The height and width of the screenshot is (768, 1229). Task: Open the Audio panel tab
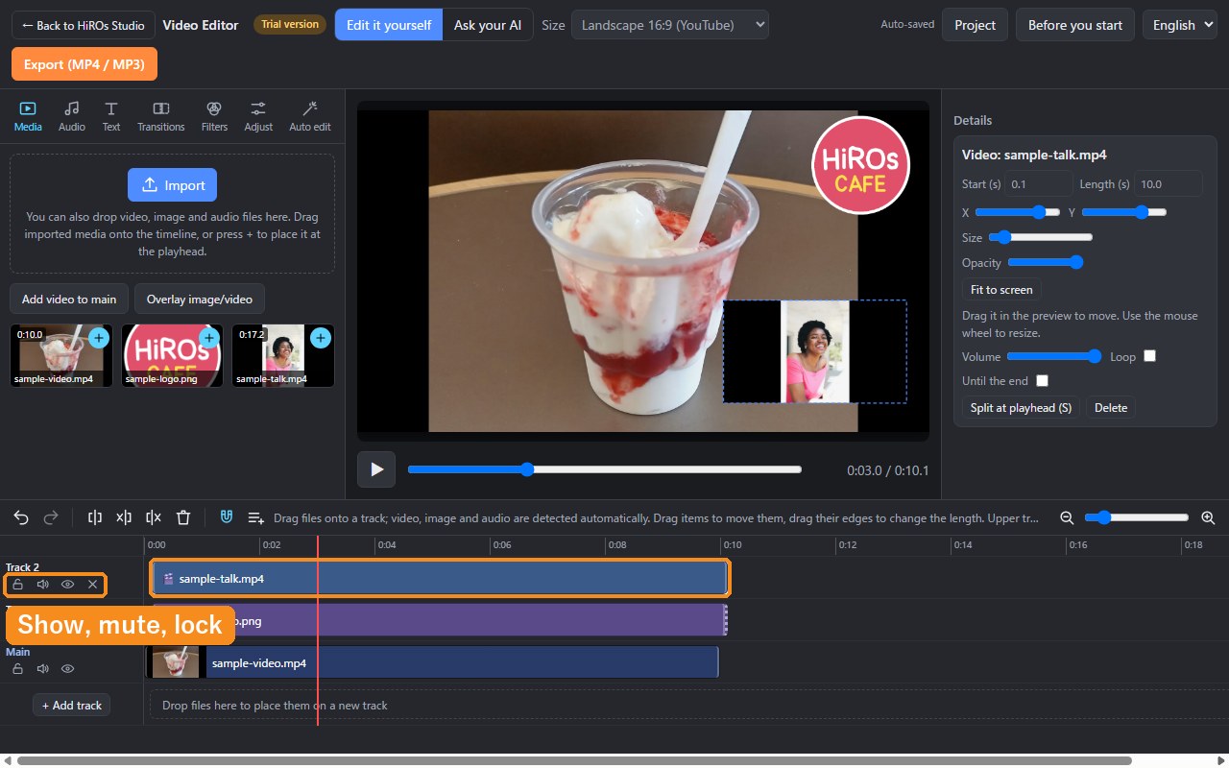point(72,116)
